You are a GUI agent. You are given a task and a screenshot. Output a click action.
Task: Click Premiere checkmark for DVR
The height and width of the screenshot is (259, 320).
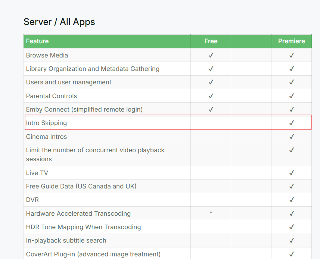[291, 200]
